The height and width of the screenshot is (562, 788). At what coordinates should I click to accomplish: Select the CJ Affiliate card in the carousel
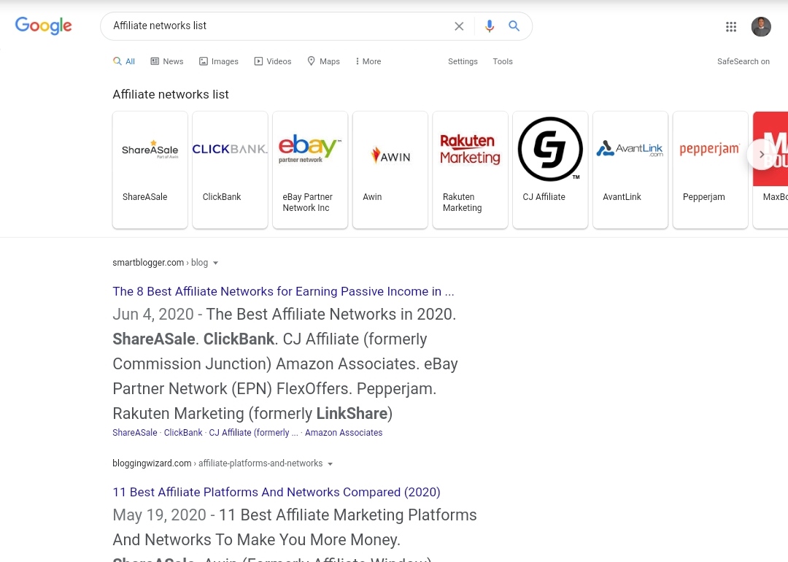click(x=549, y=169)
